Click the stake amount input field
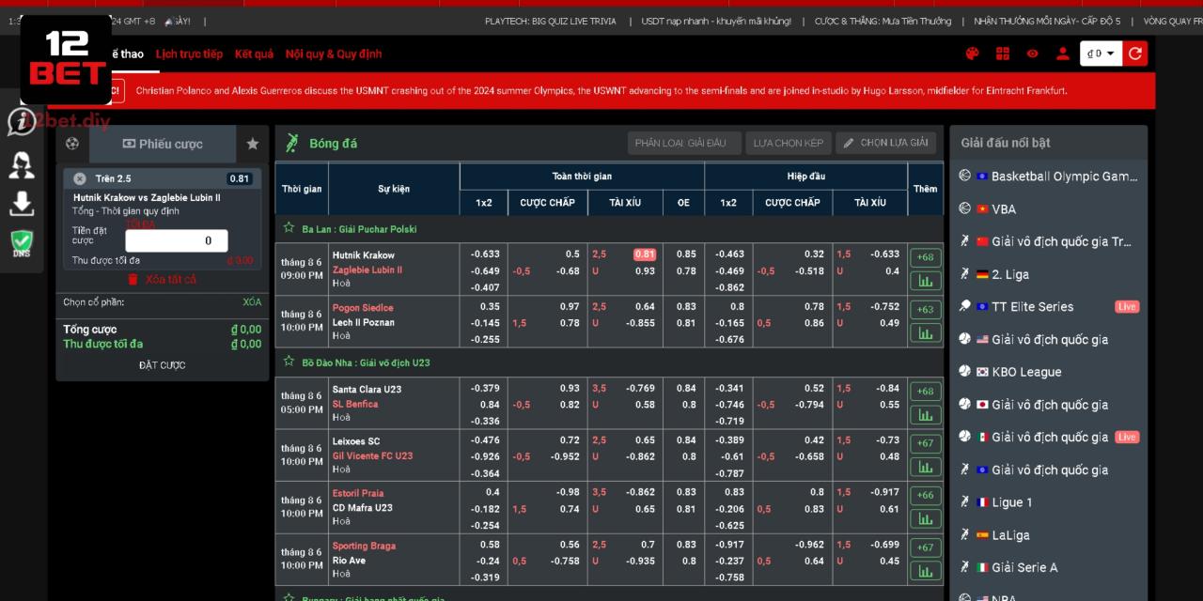This screenshot has height=601, width=1203. (x=176, y=240)
